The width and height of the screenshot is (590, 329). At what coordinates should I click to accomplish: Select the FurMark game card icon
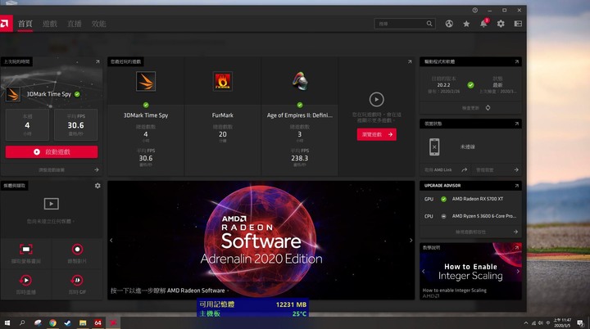(222, 81)
